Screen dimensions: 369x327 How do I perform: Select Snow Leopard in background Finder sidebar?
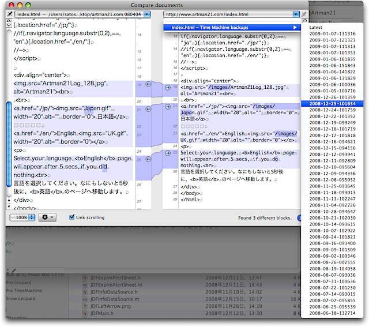[x=21, y=298]
